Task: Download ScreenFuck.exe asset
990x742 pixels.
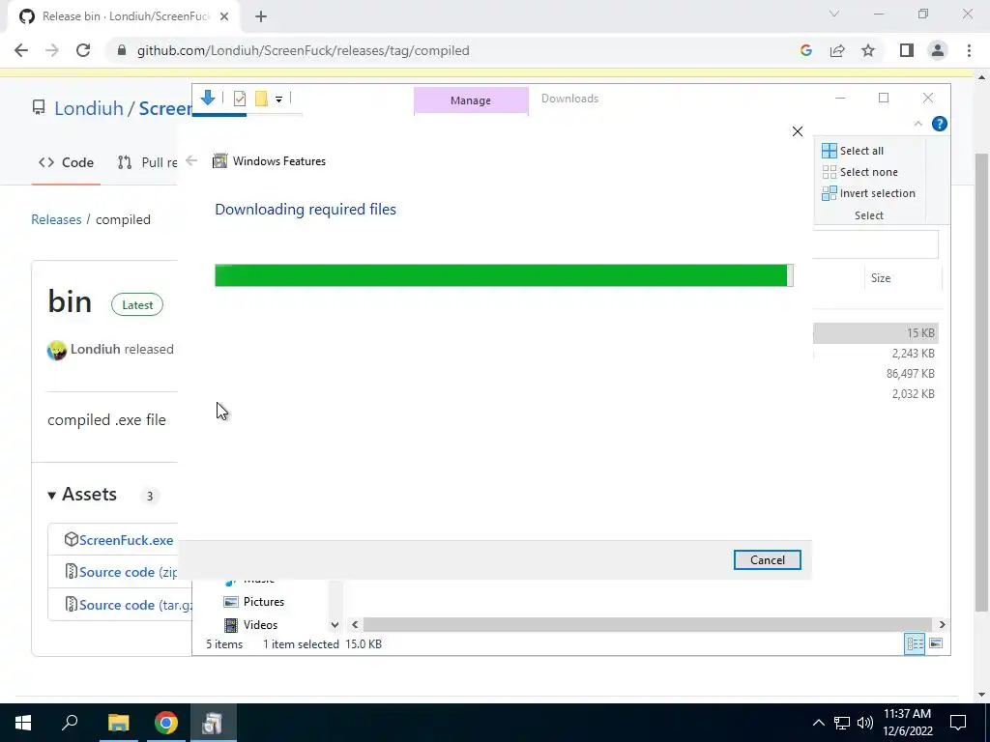Action: pyautogui.click(x=126, y=540)
